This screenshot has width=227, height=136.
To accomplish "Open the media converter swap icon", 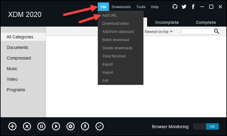I will (x=100, y=126).
